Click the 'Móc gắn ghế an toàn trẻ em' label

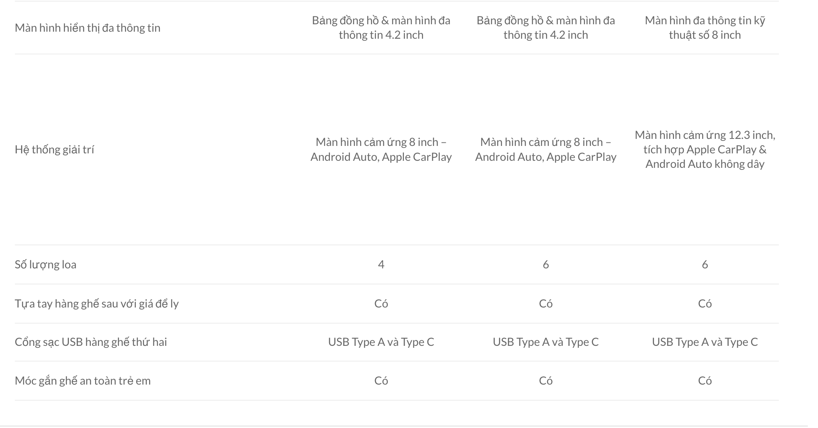[83, 381]
